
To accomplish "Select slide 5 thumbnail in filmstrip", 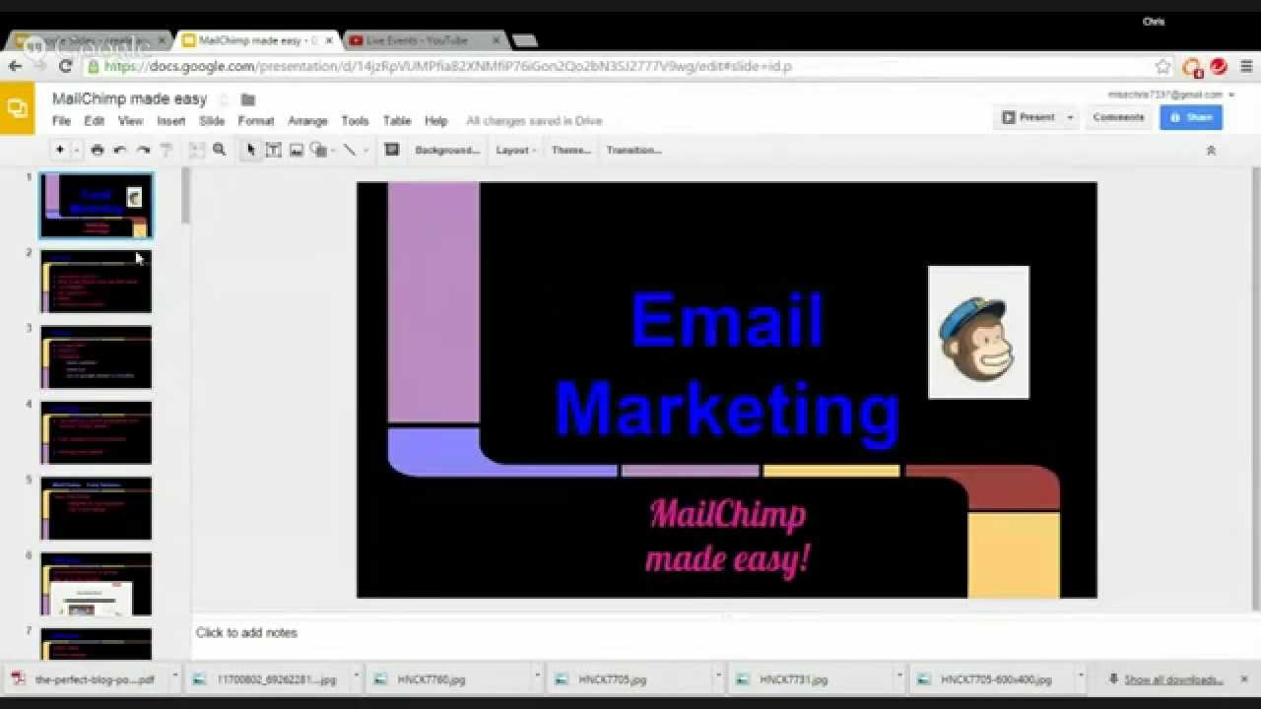I will (97, 508).
